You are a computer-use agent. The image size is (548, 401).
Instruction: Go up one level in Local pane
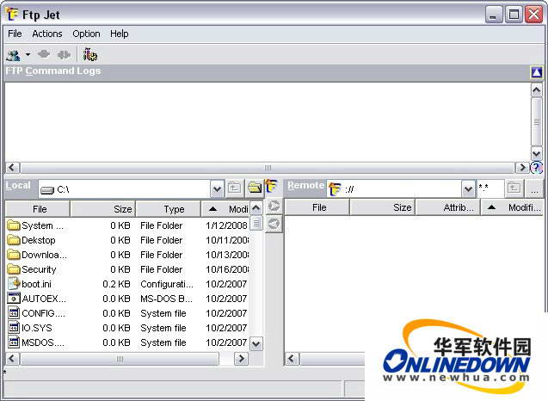click(234, 188)
